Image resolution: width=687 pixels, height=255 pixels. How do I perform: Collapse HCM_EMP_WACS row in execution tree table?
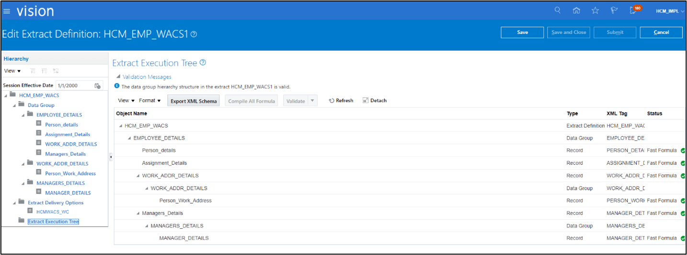point(121,126)
